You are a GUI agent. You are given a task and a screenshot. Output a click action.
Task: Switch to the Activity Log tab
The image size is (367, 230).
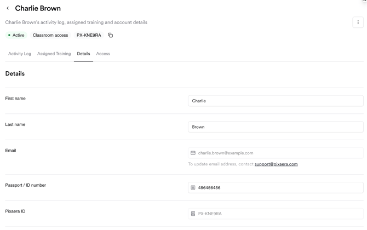[x=20, y=54]
